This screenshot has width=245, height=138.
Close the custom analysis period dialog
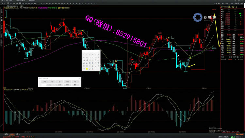(80, 78)
